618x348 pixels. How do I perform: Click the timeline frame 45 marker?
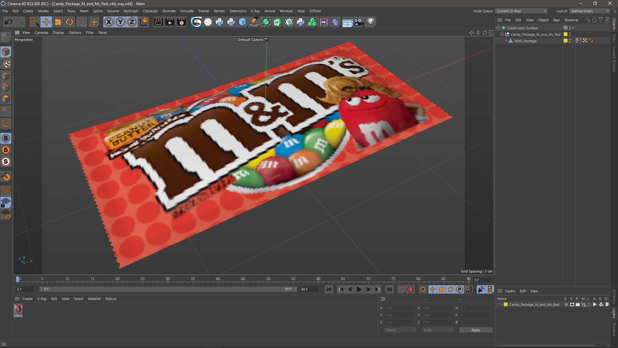(x=243, y=279)
